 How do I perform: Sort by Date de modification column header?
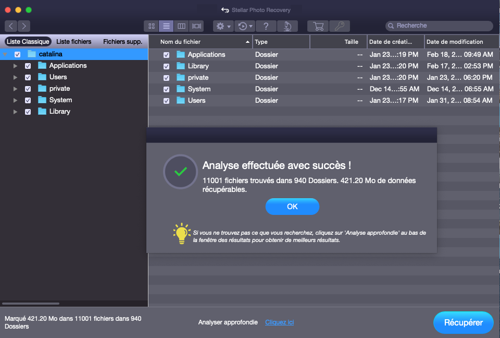click(x=461, y=42)
